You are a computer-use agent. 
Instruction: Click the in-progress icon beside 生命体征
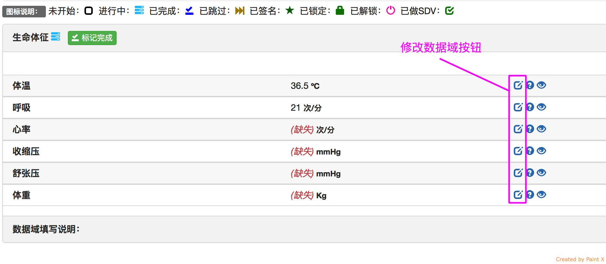click(x=56, y=37)
